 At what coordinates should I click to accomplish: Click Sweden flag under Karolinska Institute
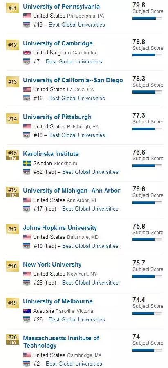[x=27, y=163]
